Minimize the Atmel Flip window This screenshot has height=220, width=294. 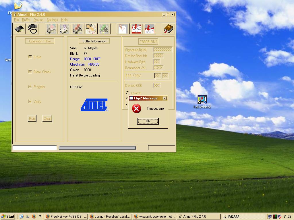[x=164, y=14]
